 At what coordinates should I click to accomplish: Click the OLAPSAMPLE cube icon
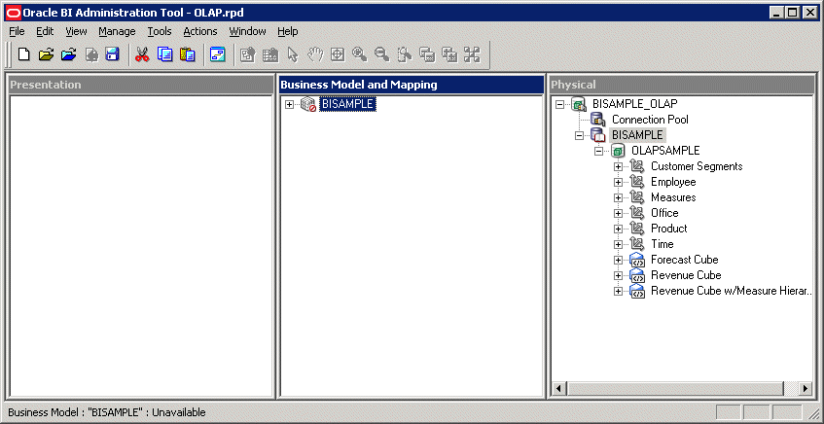pos(618,151)
